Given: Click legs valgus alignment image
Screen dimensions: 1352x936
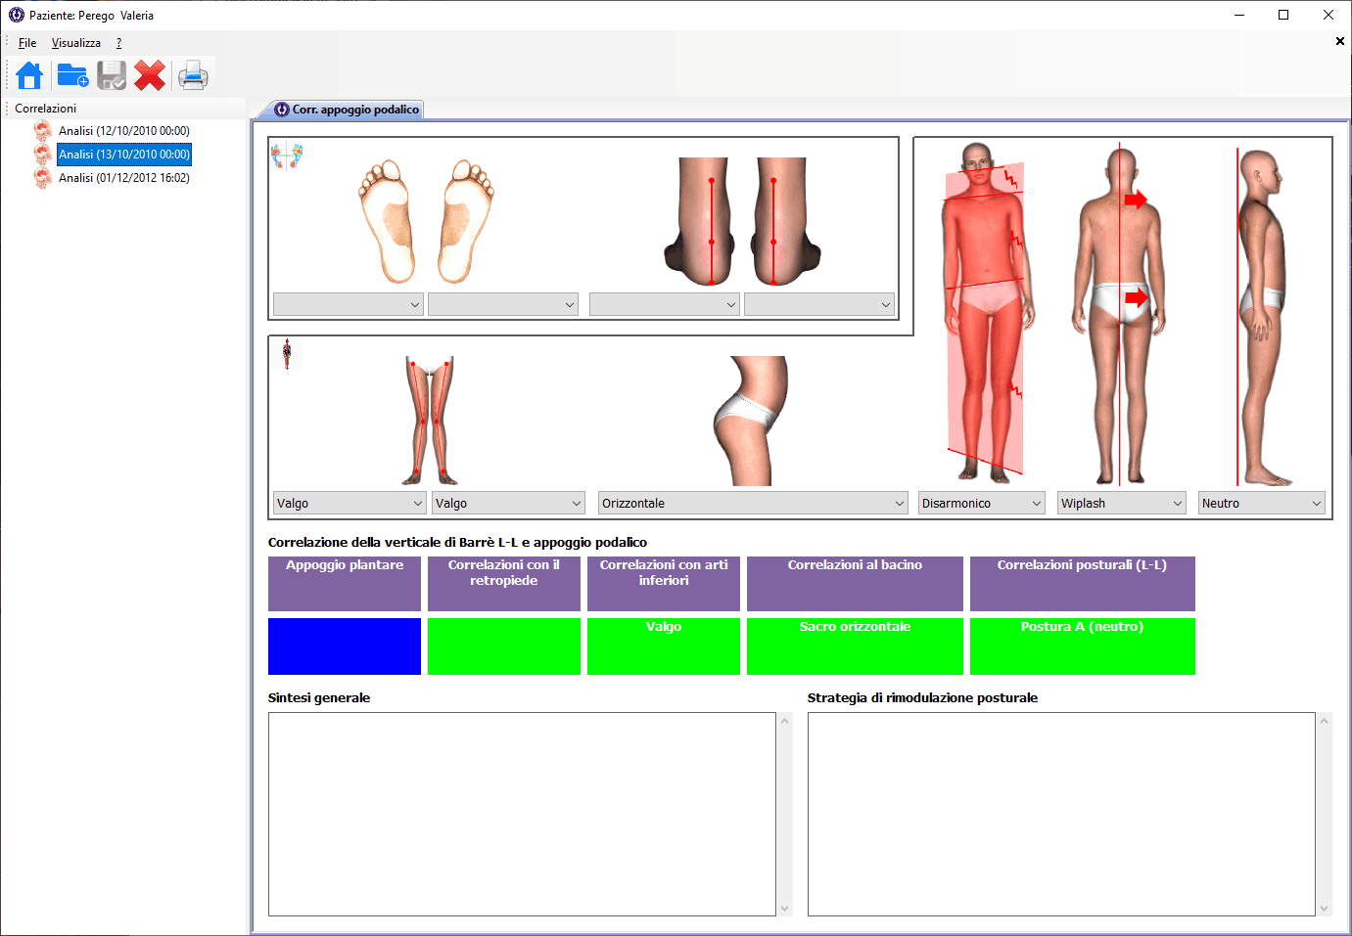Looking at the screenshot, I should [430, 421].
